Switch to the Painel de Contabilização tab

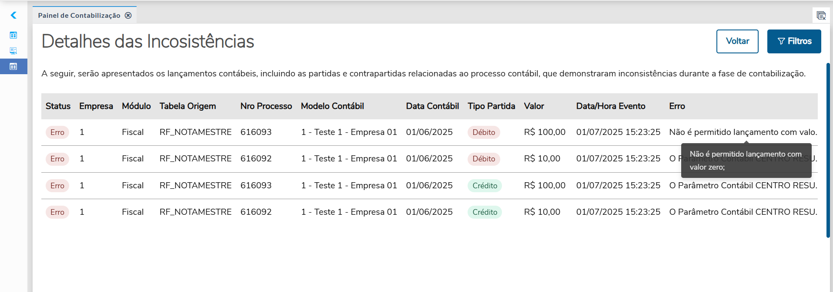pos(79,16)
